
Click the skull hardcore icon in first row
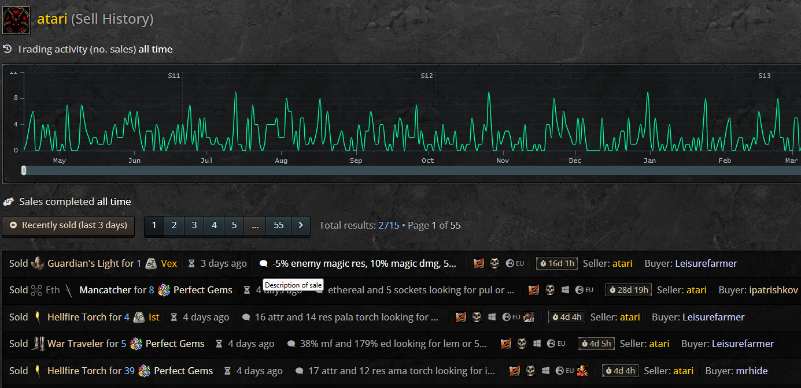(494, 263)
